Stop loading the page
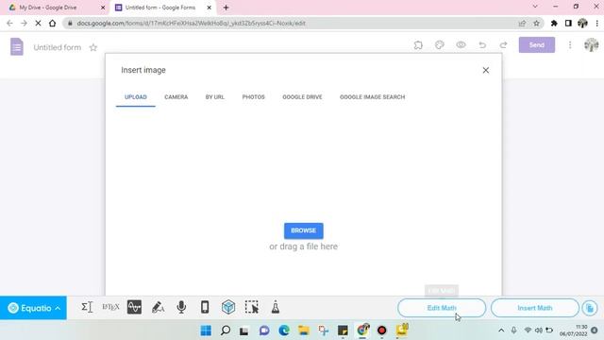 click(38, 23)
